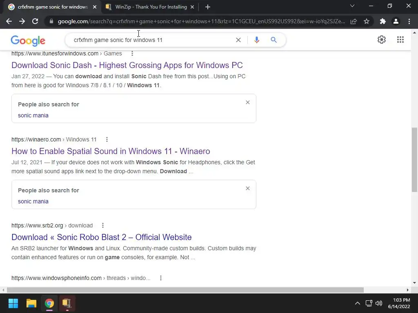
Task: Clear the search query with the X
Action: pos(238,40)
